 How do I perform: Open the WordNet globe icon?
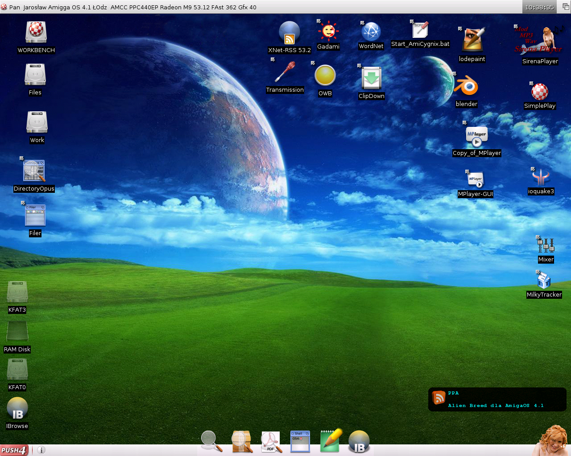(x=371, y=32)
